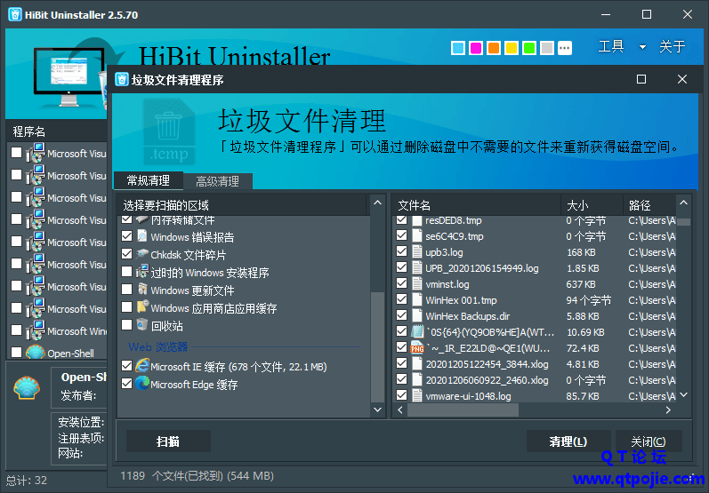
Task: Click the Windows 应用商店应用缓存 icon
Action: [142, 307]
